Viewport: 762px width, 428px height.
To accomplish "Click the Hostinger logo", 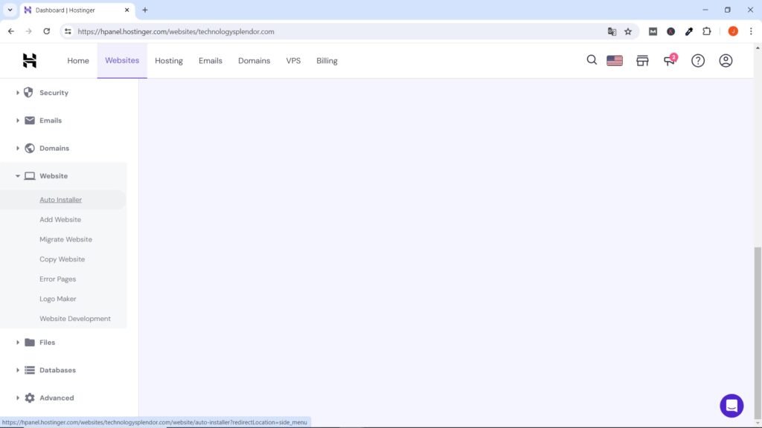I will 29,60.
